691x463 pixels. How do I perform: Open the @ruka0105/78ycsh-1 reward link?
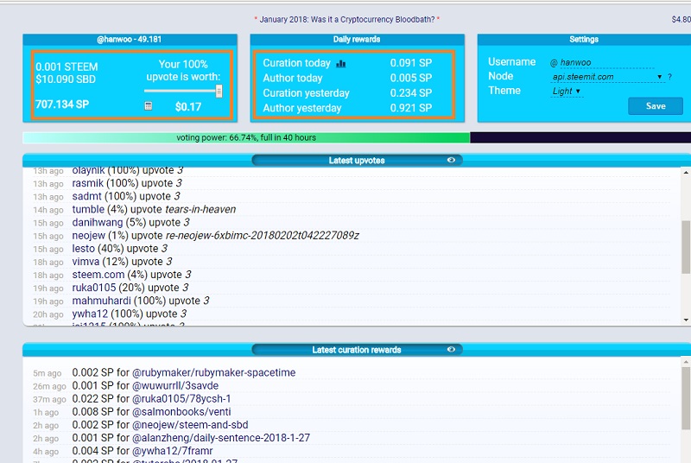pyautogui.click(x=181, y=399)
